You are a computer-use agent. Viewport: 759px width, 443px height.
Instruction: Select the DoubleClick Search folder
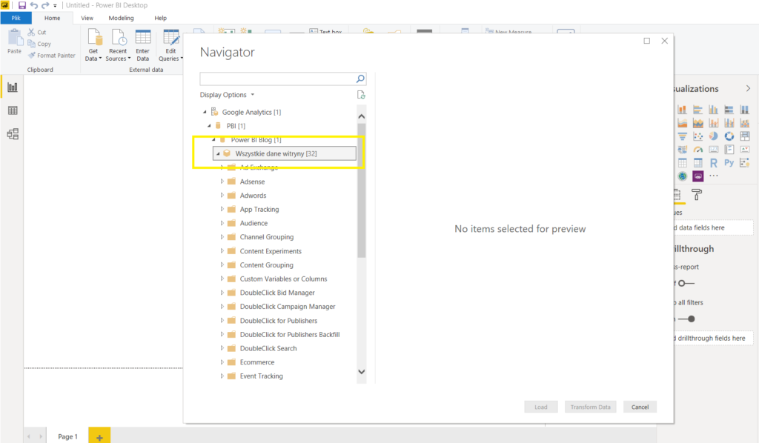coord(268,348)
